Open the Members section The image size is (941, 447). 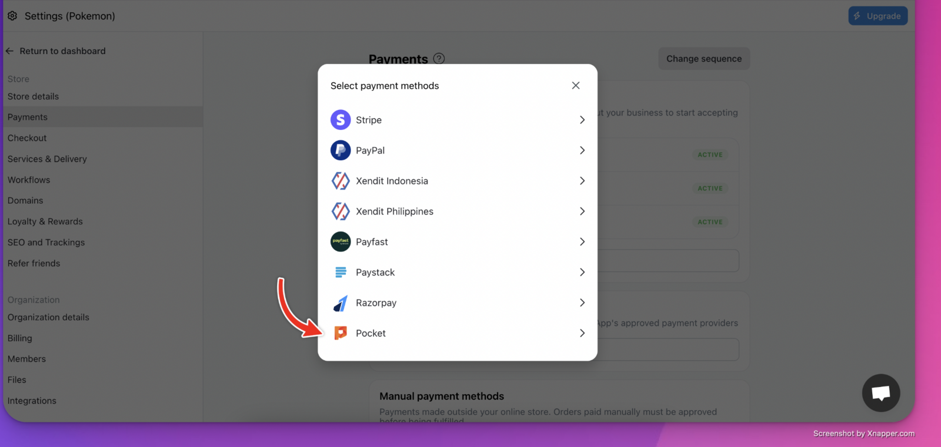[26, 359]
